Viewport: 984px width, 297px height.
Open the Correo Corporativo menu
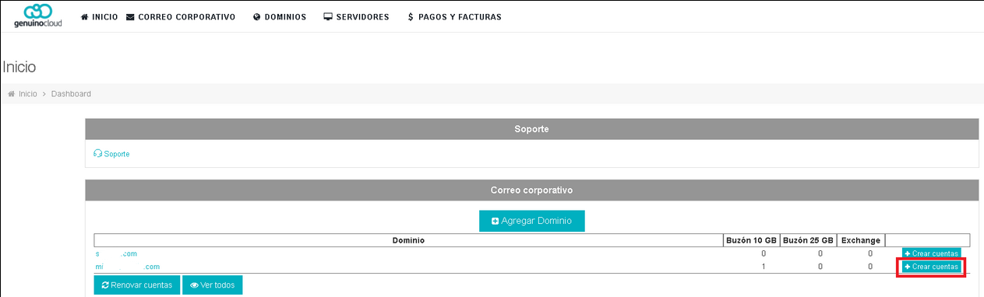(180, 17)
